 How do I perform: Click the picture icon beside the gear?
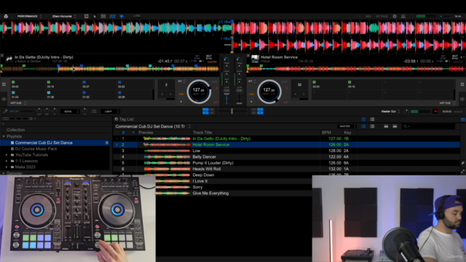coord(403,16)
